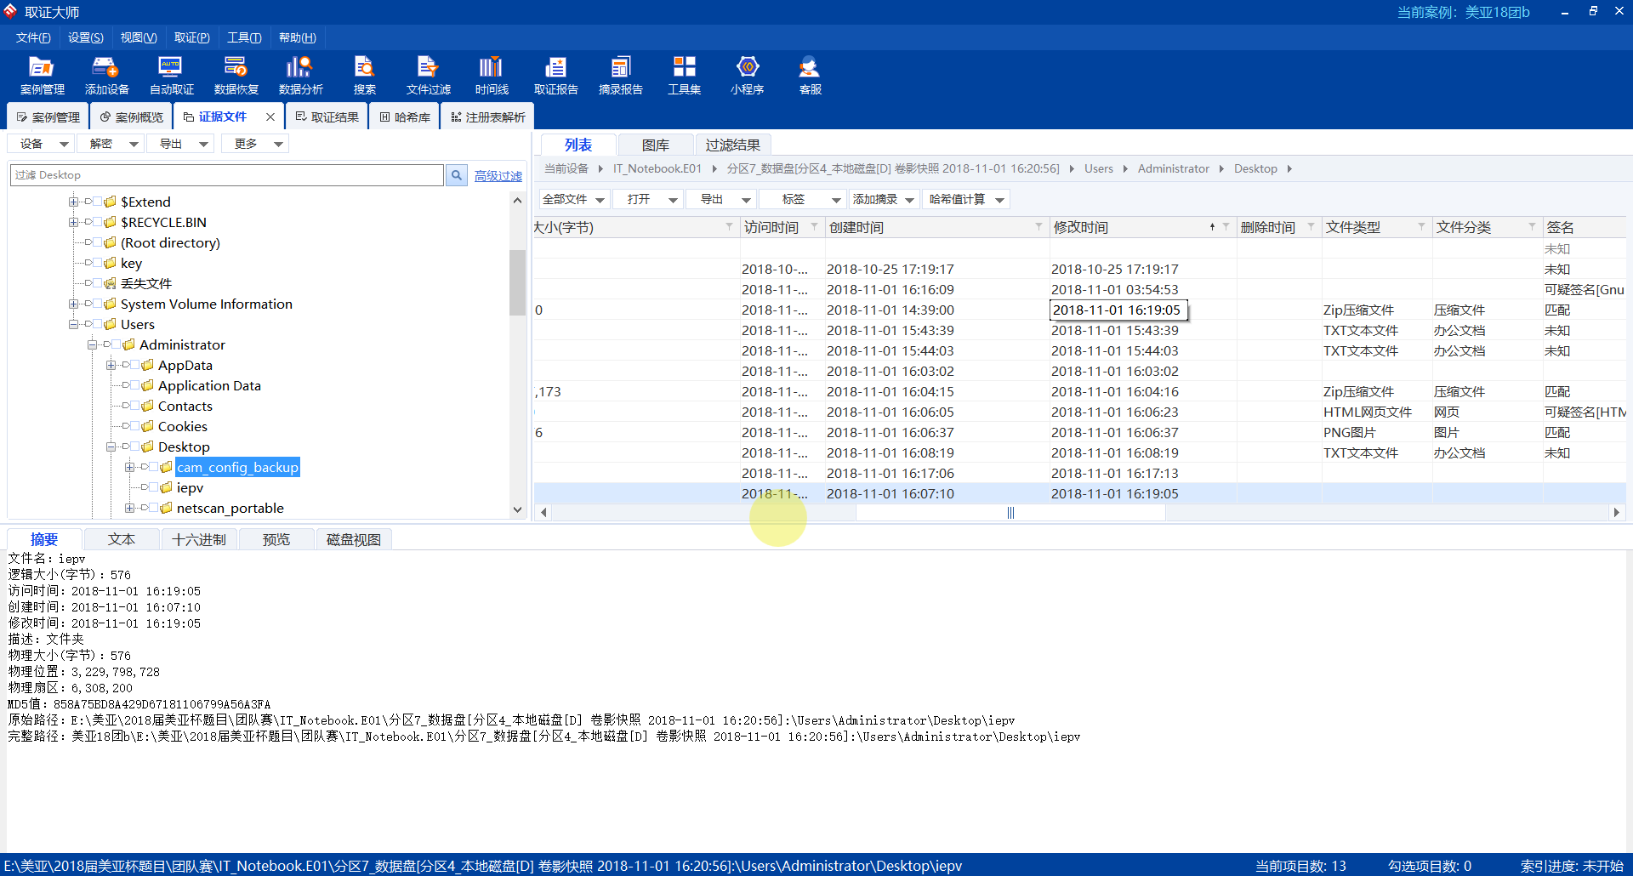This screenshot has height=876, width=1633.
Task: Click 添加摘录 add excerpt button
Action: (884, 199)
